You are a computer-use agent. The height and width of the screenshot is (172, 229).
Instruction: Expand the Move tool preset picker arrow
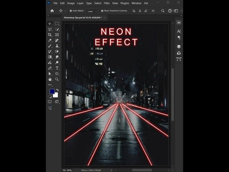tap(65, 11)
